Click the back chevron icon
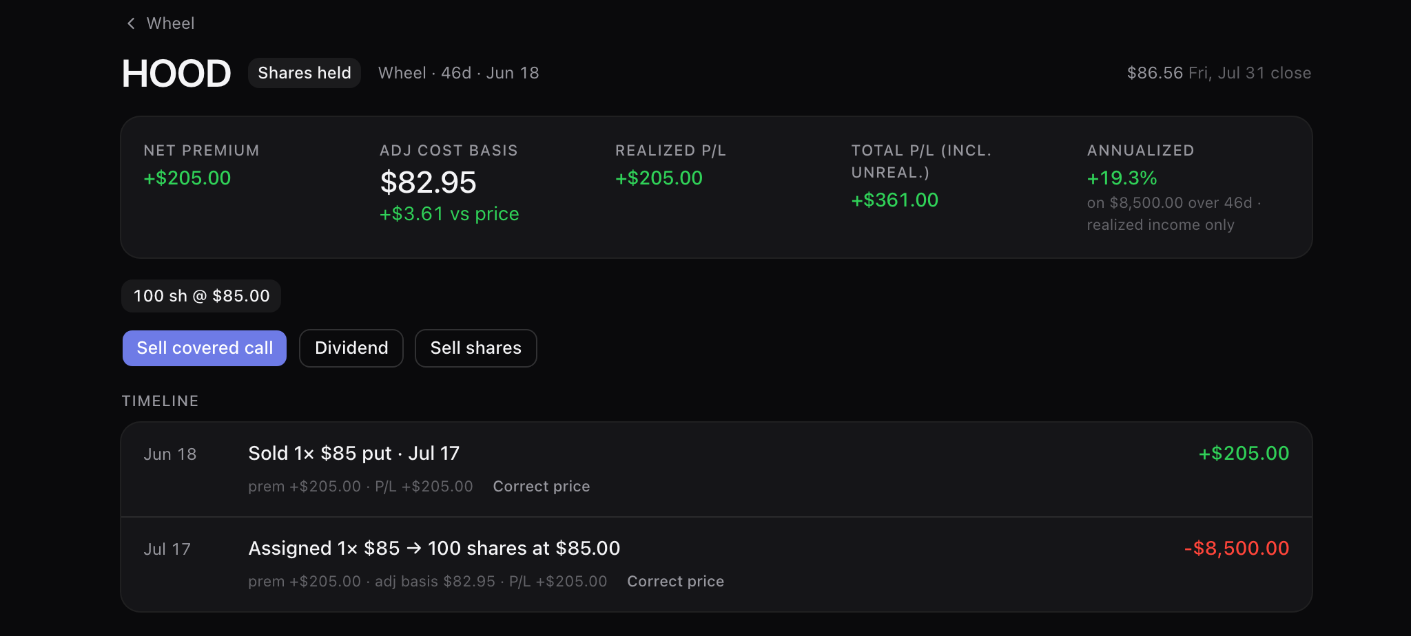The width and height of the screenshot is (1411, 636). (x=131, y=23)
